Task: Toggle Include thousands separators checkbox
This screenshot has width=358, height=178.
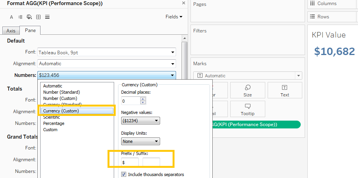Action: tap(124, 174)
